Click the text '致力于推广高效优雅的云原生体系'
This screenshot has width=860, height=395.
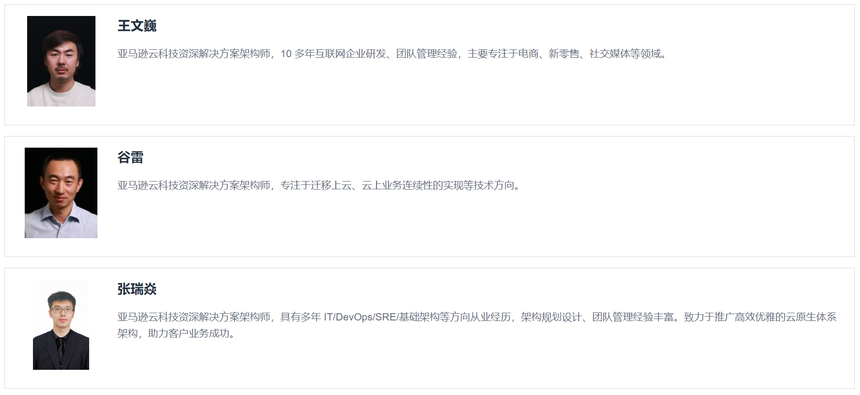pos(760,317)
